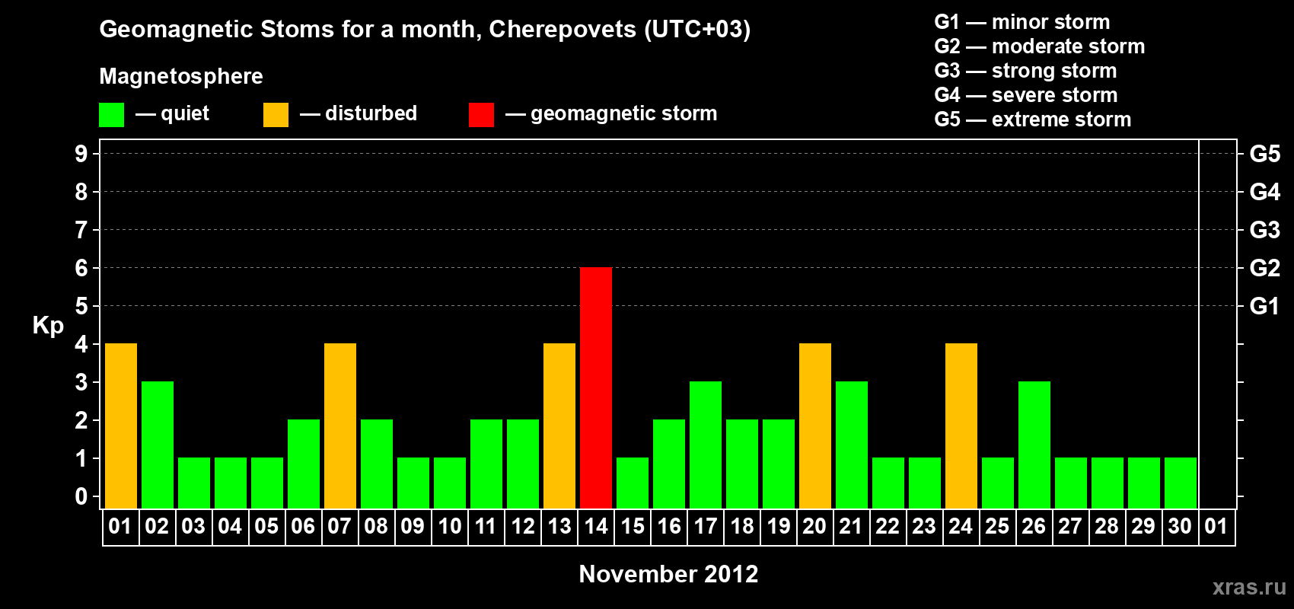Click the disturbed legend label
1294x609 pixels.
click(x=371, y=113)
